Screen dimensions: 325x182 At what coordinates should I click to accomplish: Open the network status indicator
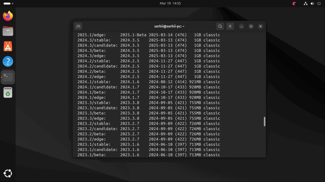(306, 3)
